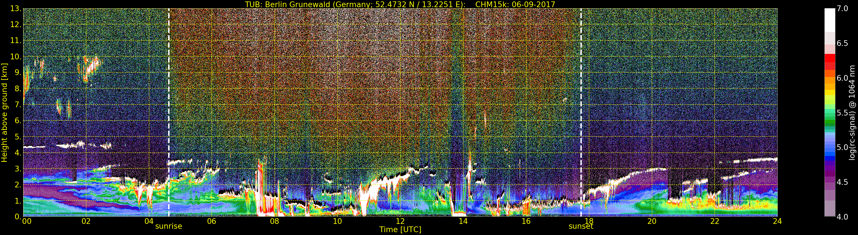
Task: Click height axis tick '13.'
Action: (16, 9)
